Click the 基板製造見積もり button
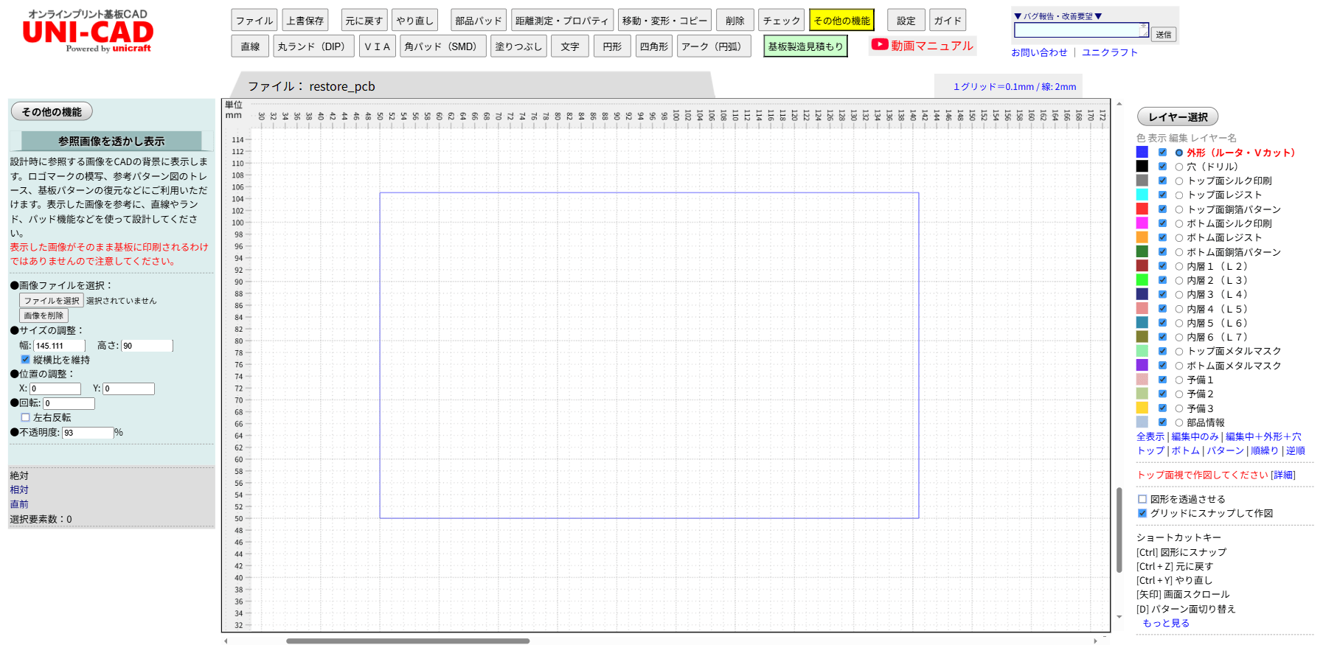Viewport: 1323px width, 645px height. [x=805, y=46]
